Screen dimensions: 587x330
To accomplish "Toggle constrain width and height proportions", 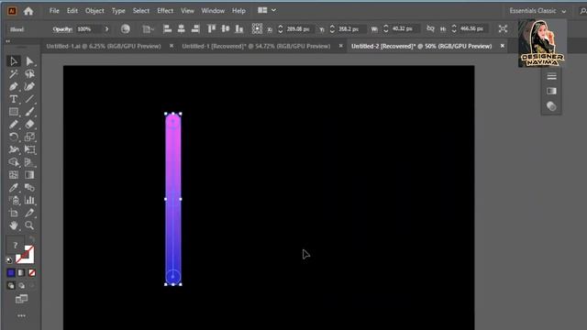I will (430, 28).
